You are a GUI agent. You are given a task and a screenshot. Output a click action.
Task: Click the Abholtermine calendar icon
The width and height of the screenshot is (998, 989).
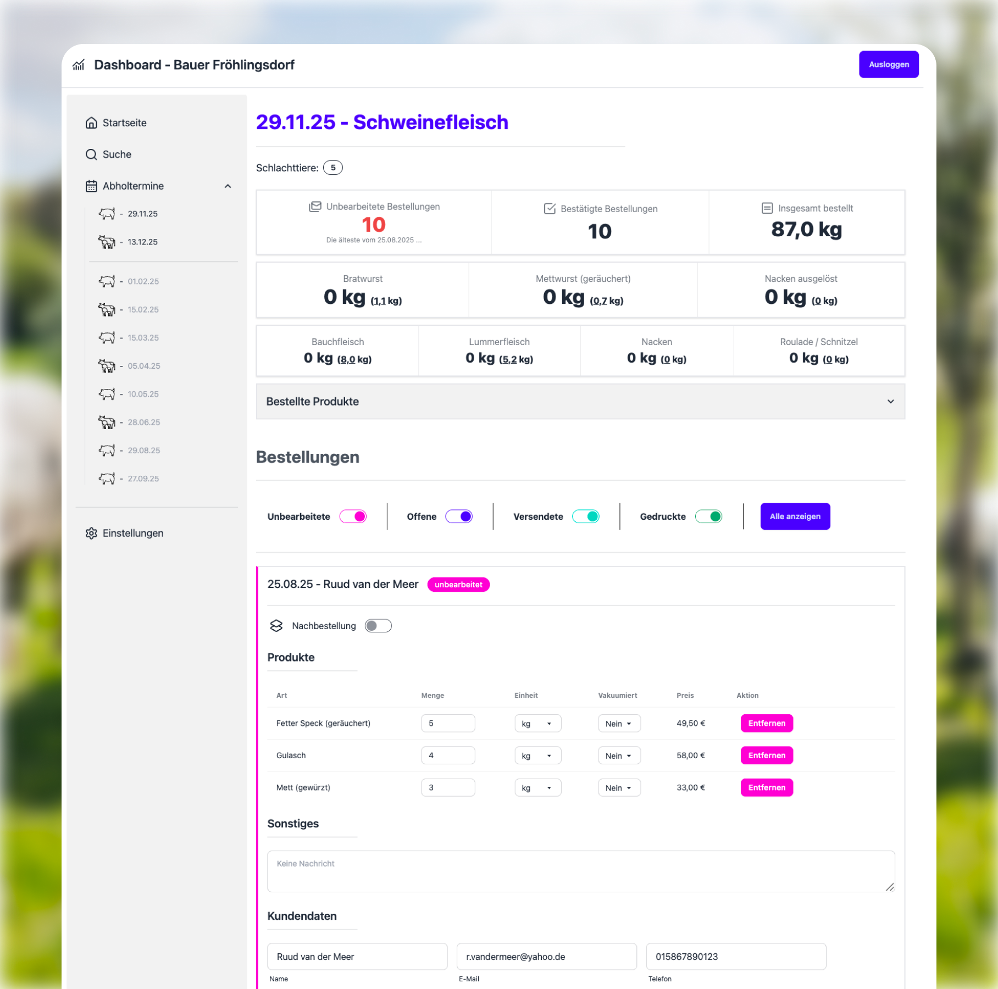tap(91, 186)
